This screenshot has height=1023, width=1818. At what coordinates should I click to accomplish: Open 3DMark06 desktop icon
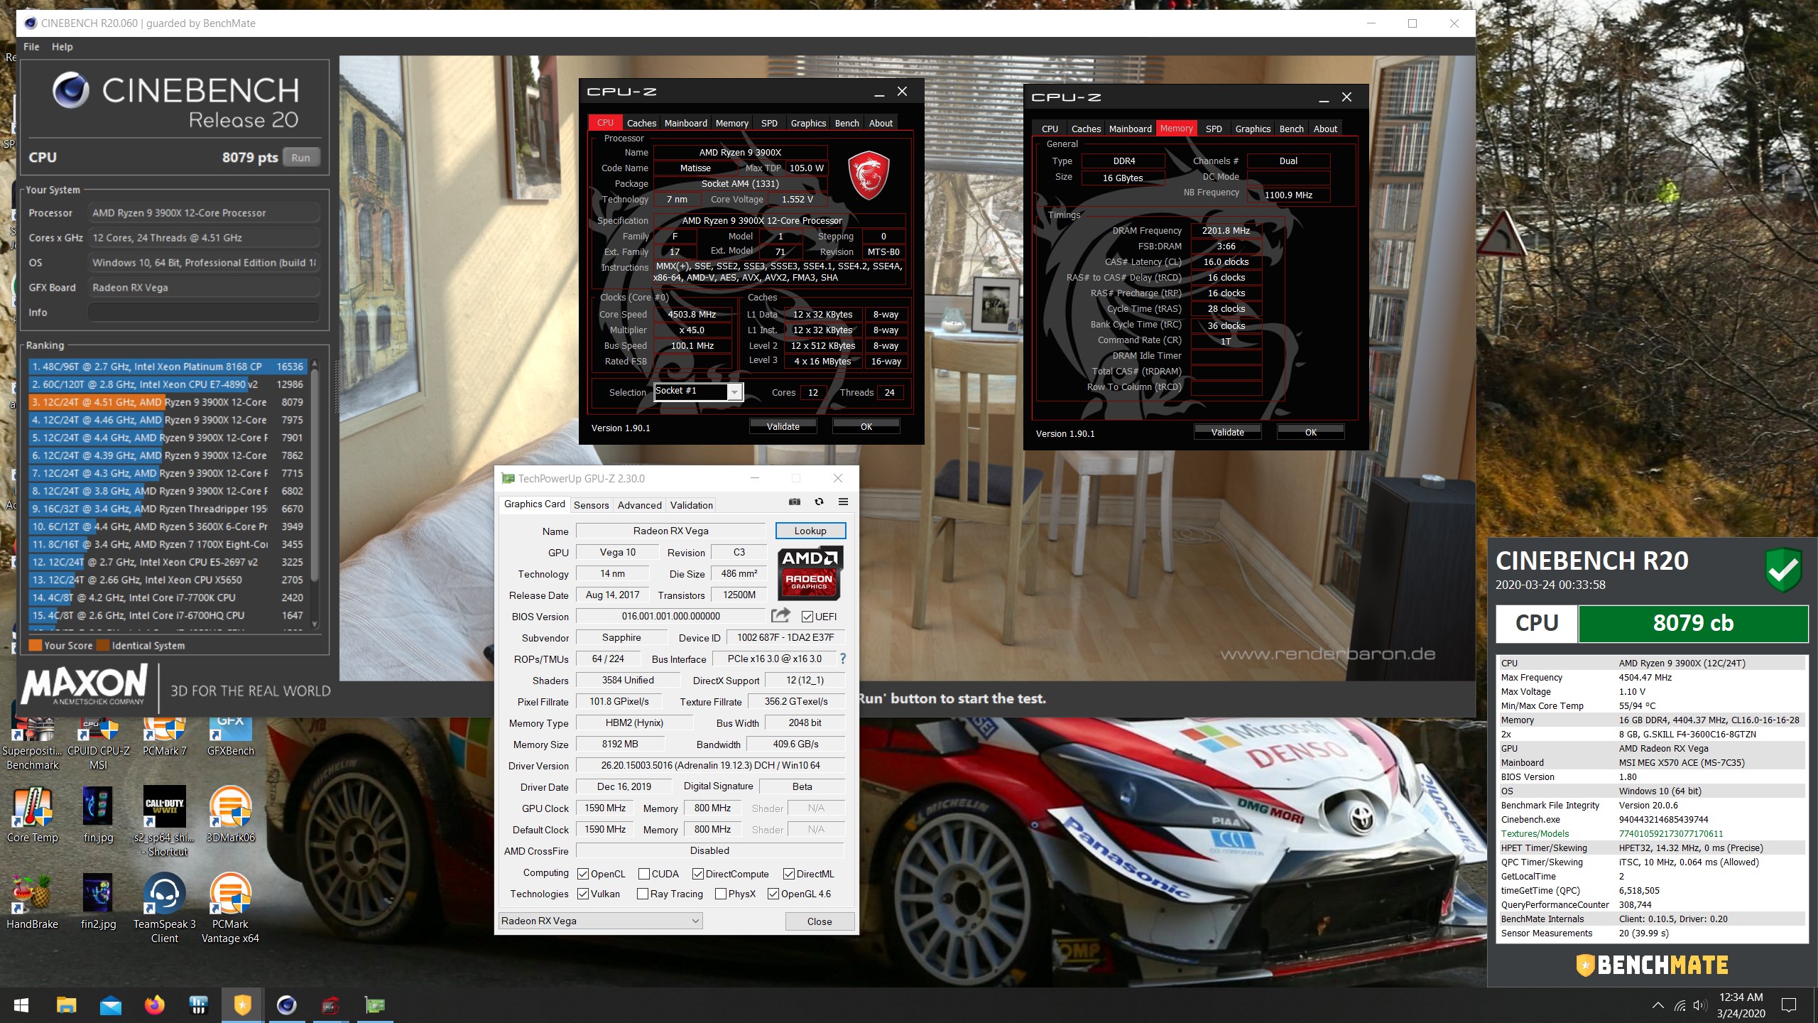pos(230,815)
